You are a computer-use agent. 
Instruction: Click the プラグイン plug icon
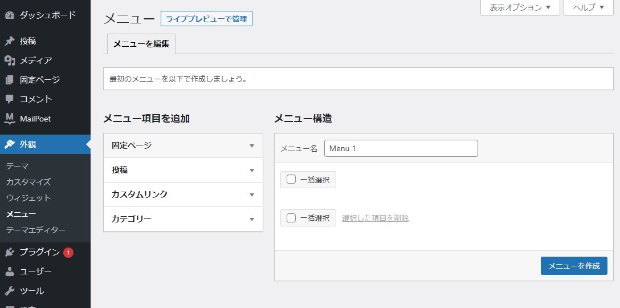(10, 252)
